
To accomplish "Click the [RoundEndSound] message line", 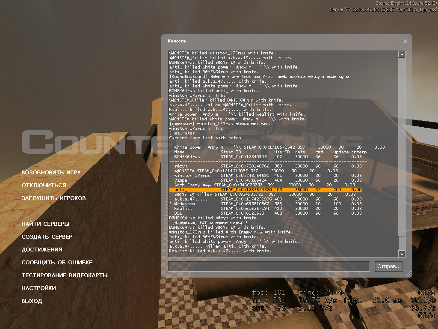I will coord(259,77).
